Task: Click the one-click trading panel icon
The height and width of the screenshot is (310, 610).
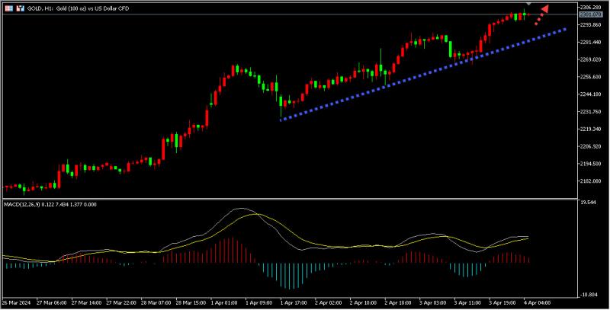Action: (8, 8)
